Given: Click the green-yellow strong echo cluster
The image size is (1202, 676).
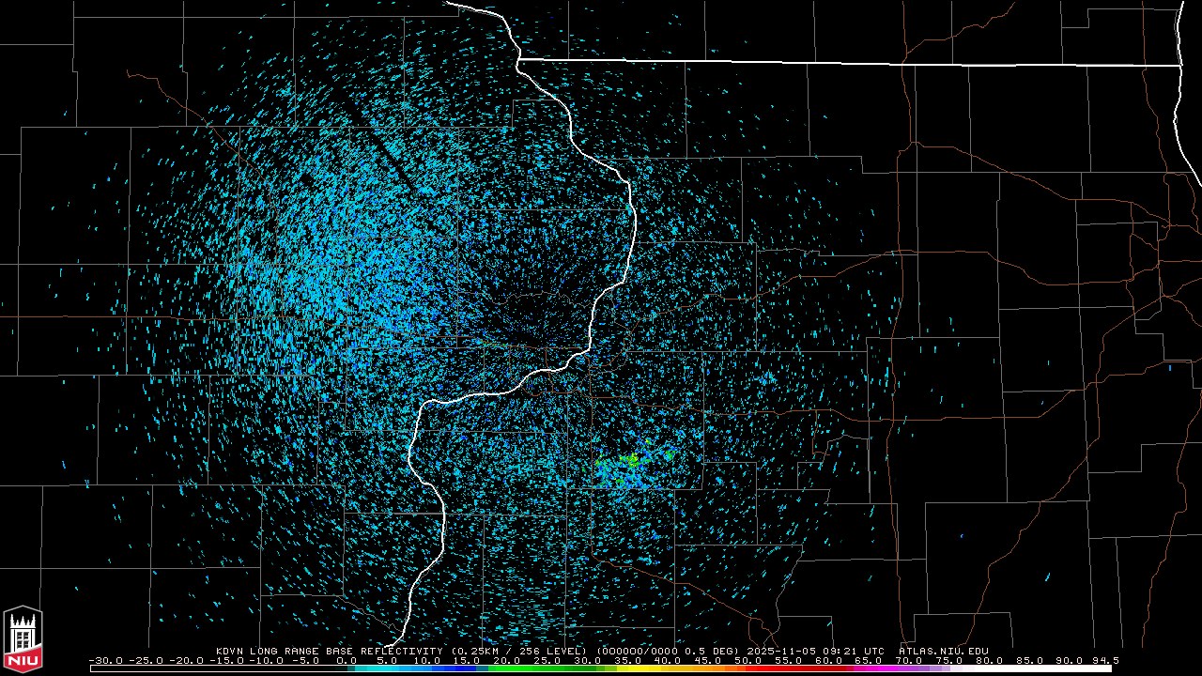Looking at the screenshot, I should pyautogui.click(x=630, y=461).
